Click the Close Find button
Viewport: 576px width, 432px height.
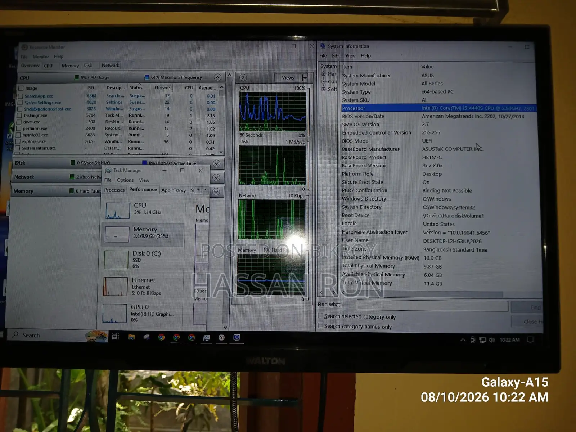pos(527,321)
